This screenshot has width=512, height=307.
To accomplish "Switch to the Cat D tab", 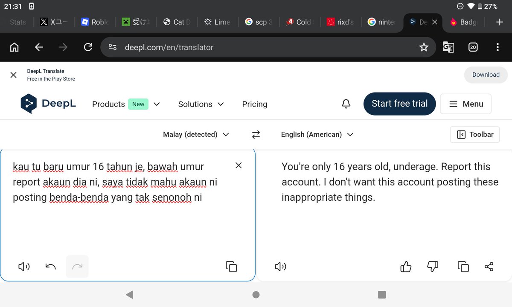I will pyautogui.click(x=177, y=22).
